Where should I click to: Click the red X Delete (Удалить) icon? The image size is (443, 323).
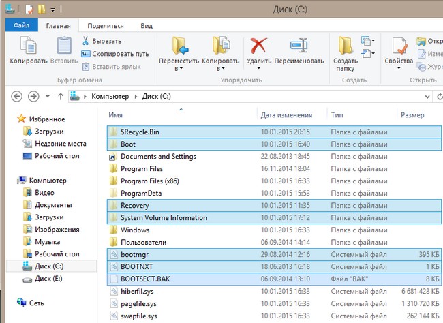point(259,46)
